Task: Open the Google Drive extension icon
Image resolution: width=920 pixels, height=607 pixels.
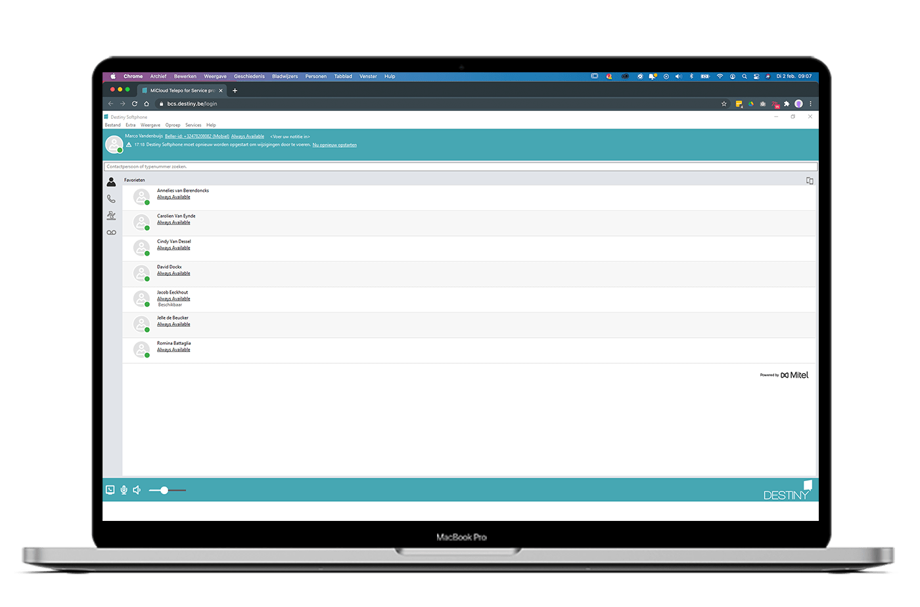Action: (751, 104)
